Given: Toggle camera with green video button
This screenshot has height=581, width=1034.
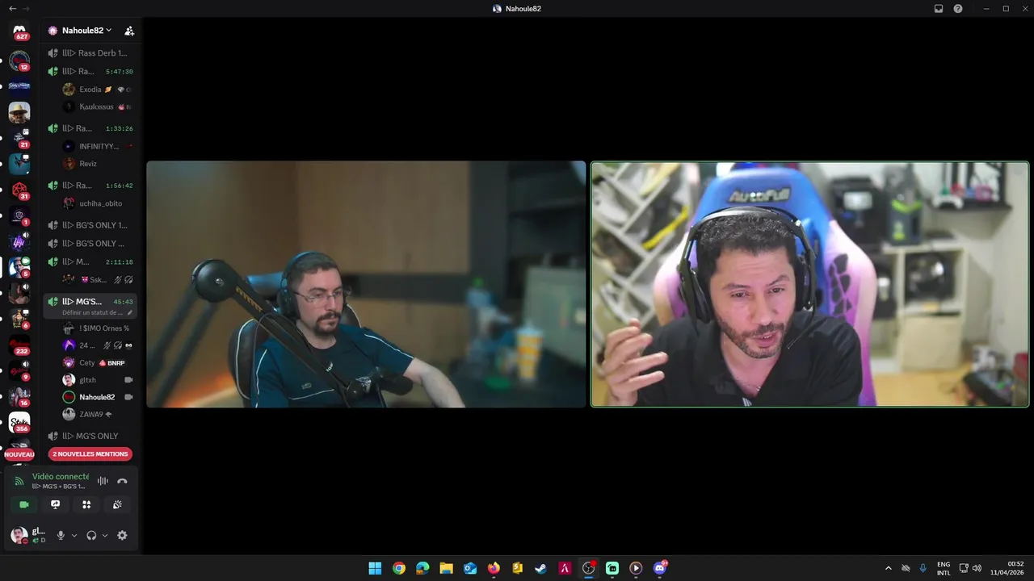Looking at the screenshot, I should (x=24, y=504).
